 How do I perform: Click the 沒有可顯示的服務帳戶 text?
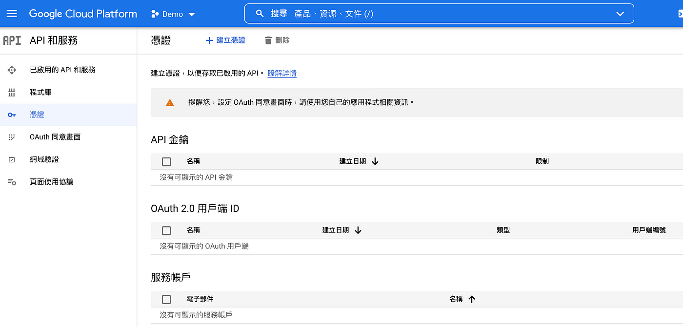click(196, 315)
